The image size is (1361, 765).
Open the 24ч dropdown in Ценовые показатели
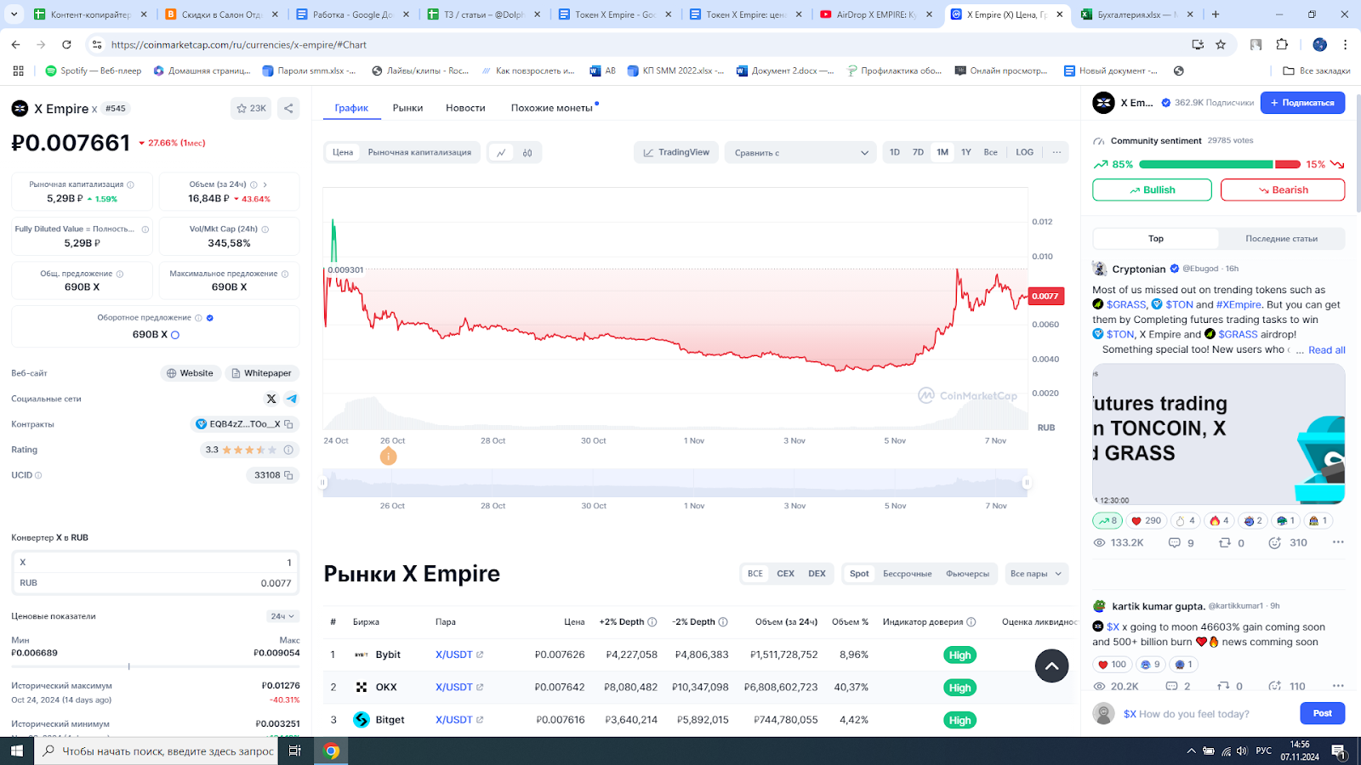[282, 615]
